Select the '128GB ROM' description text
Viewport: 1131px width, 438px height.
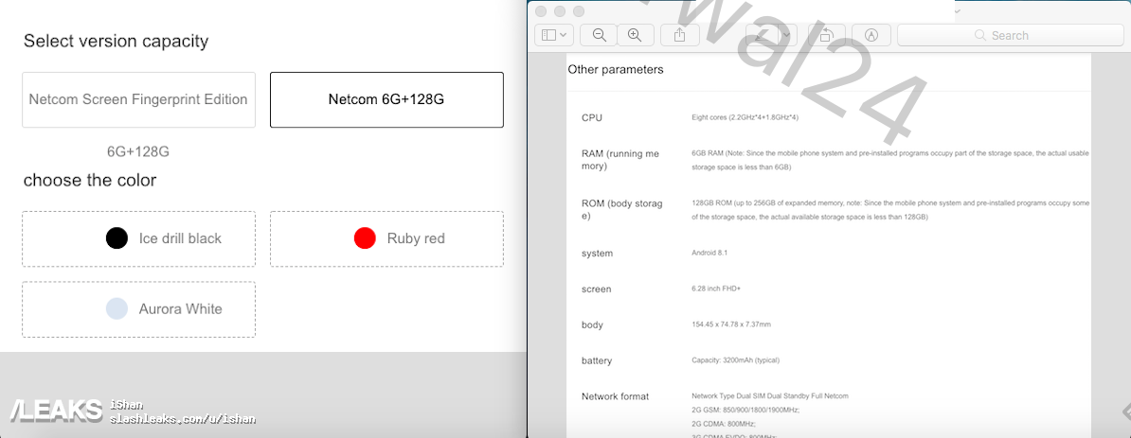click(x=890, y=210)
